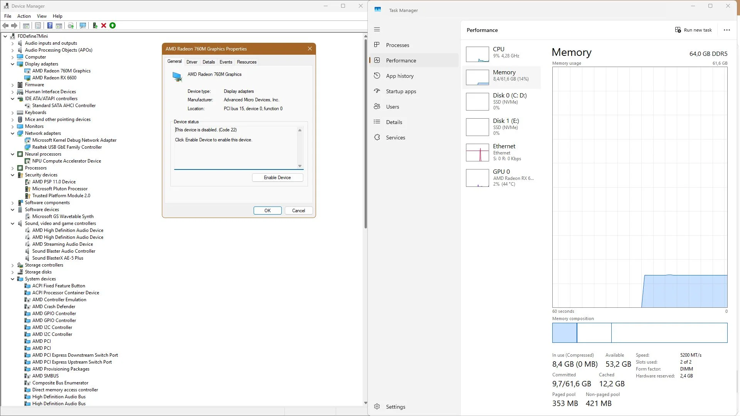Select Microsoft Pluton Processor in tree
Viewport: 740px width, 416px height.
click(60, 189)
